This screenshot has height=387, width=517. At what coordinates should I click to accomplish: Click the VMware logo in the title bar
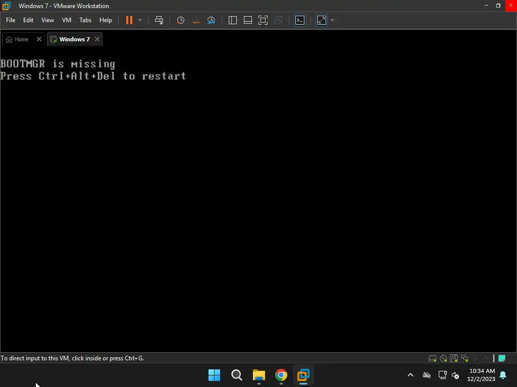(x=7, y=6)
